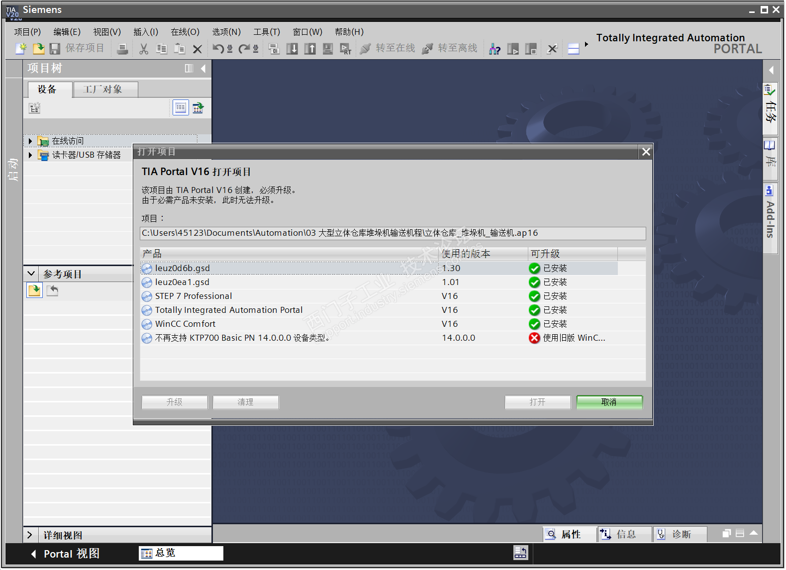Click the inspector split-lines icon beside 诊断
Image resolution: width=786 pixels, height=570 pixels.
coord(740,533)
